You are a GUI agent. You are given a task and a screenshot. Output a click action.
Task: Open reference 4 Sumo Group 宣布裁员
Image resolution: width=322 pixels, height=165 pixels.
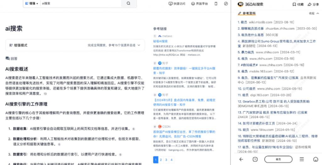coord(277,43)
